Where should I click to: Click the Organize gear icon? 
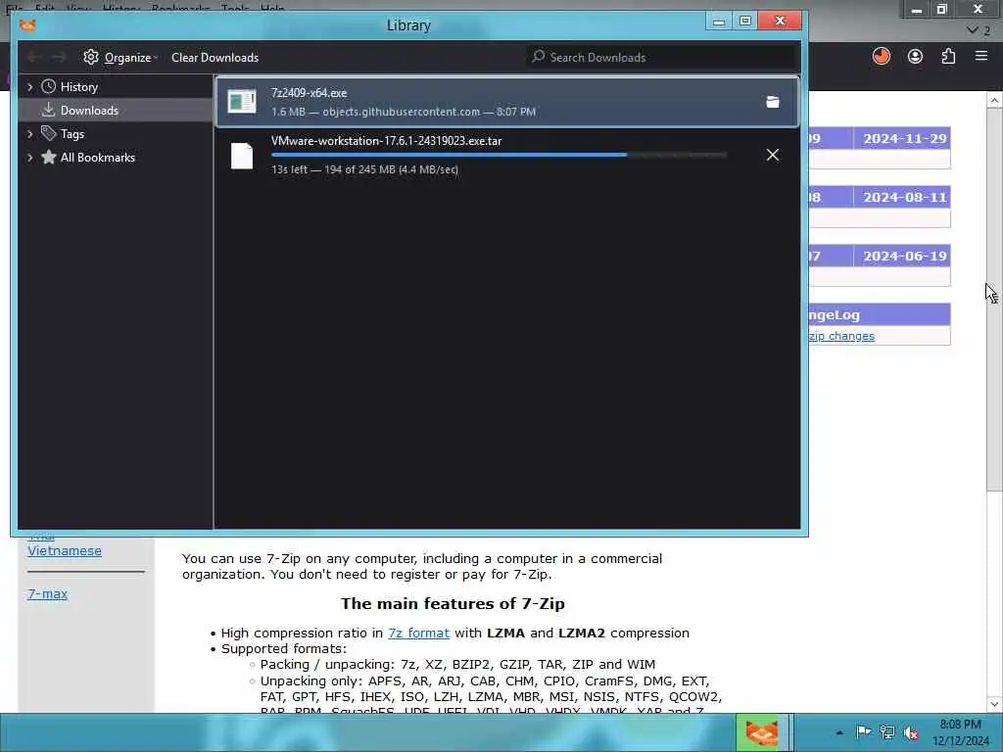coord(91,57)
